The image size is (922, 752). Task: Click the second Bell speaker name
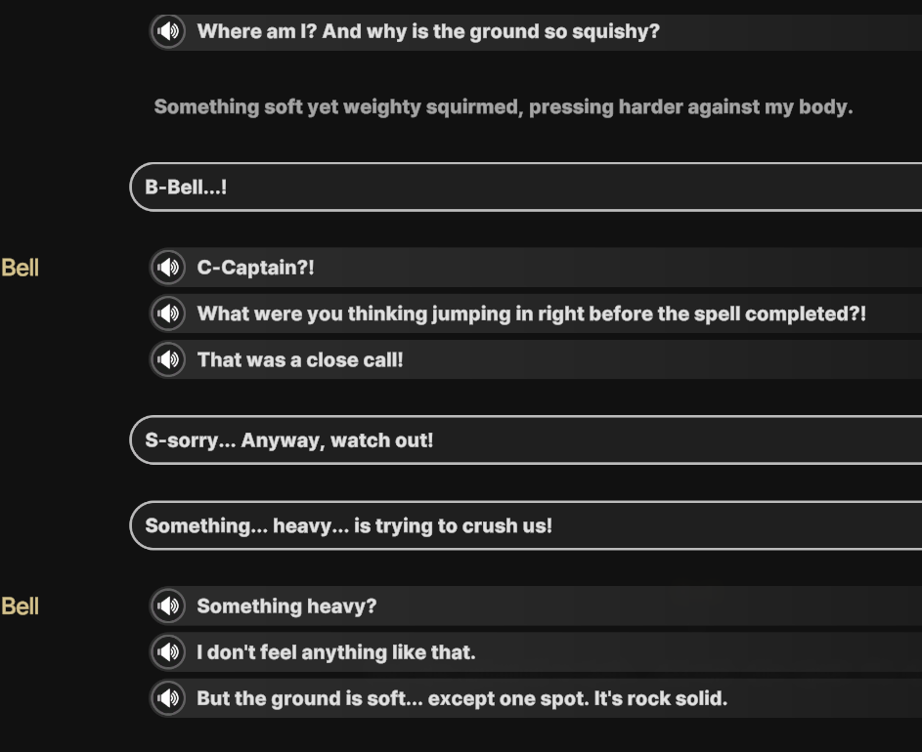[x=20, y=606]
